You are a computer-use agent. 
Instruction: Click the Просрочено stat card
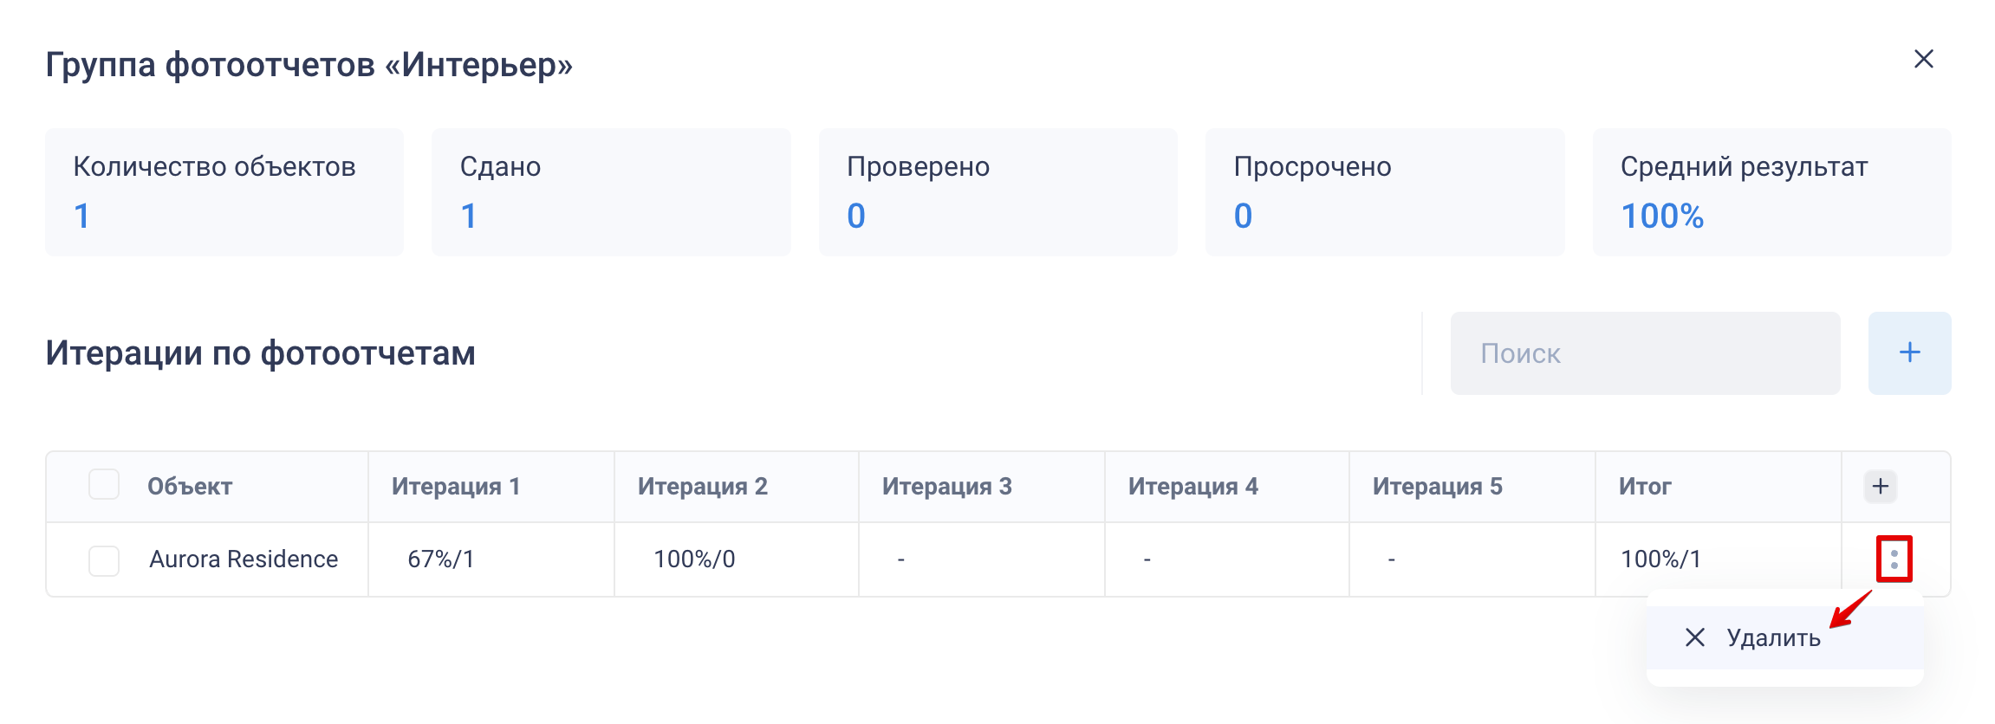pyautogui.click(x=1384, y=191)
